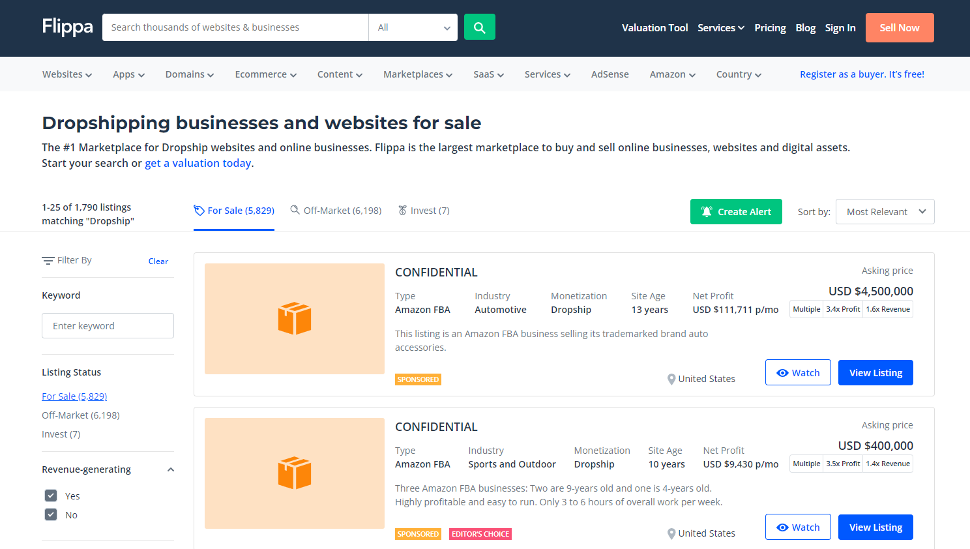
Task: Click the magnifier icon on Off-Market tab
Action: [x=295, y=210]
